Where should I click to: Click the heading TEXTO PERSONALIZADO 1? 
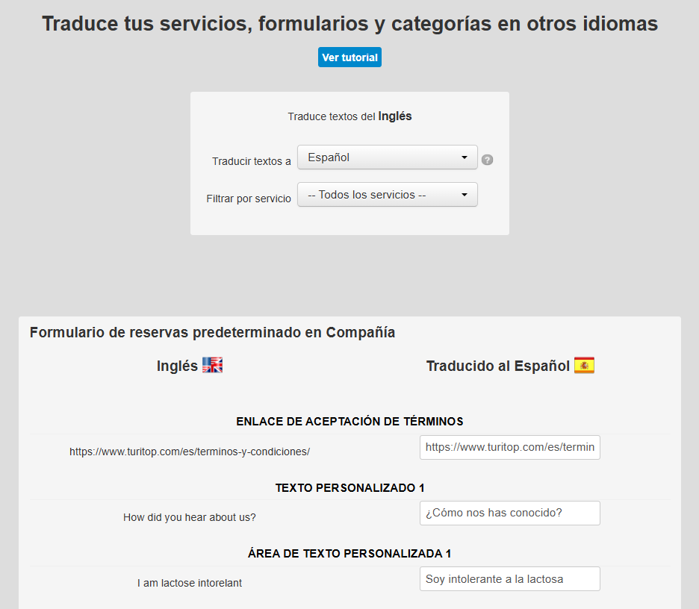(x=349, y=488)
